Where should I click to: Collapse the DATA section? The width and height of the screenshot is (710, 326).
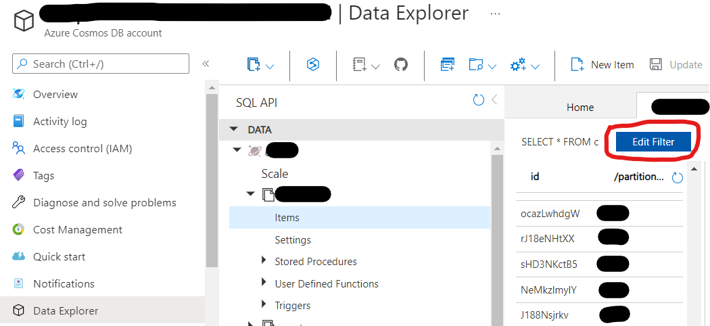[x=234, y=129]
